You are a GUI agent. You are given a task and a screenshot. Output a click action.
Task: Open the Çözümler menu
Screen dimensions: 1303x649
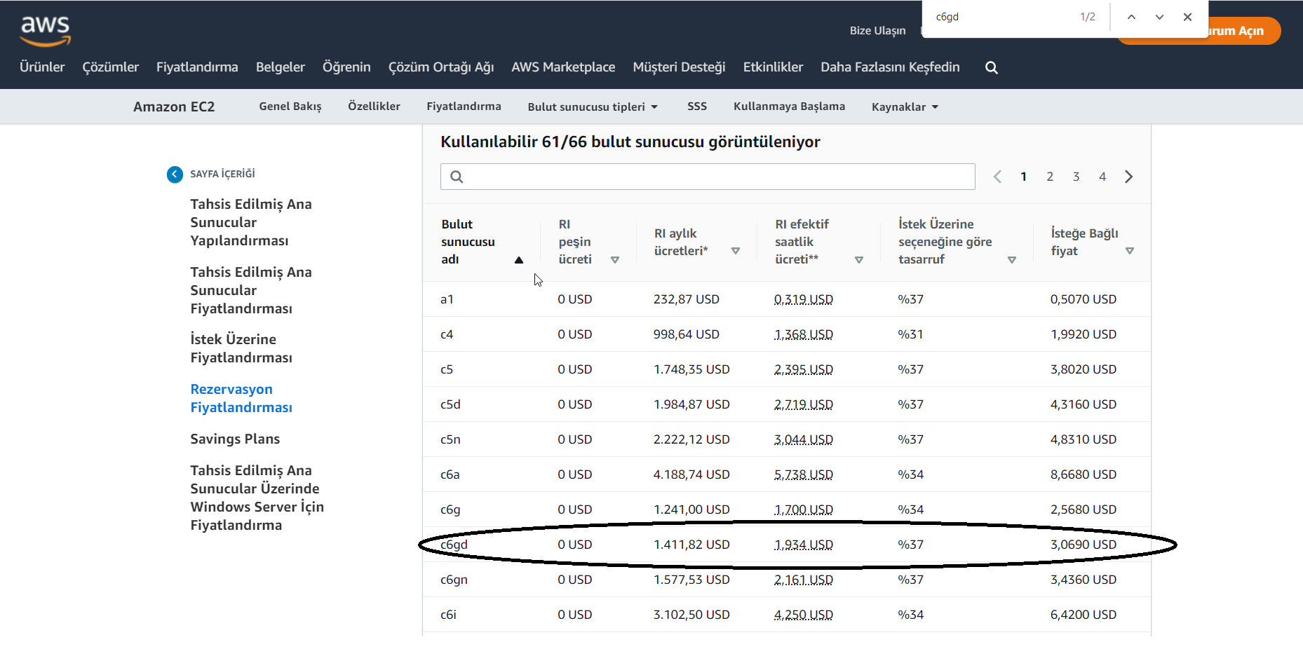coord(111,67)
